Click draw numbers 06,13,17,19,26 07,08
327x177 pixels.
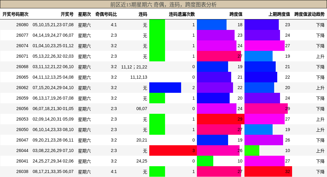53,98
